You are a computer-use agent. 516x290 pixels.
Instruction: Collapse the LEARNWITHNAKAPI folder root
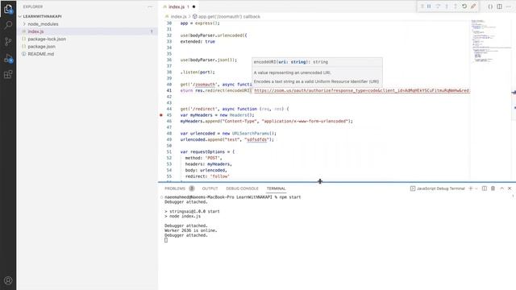pos(42,16)
